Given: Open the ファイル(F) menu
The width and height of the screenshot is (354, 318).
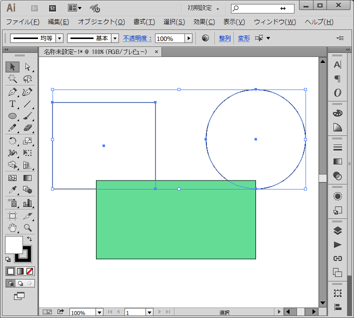Looking at the screenshot, I should 23,22.
